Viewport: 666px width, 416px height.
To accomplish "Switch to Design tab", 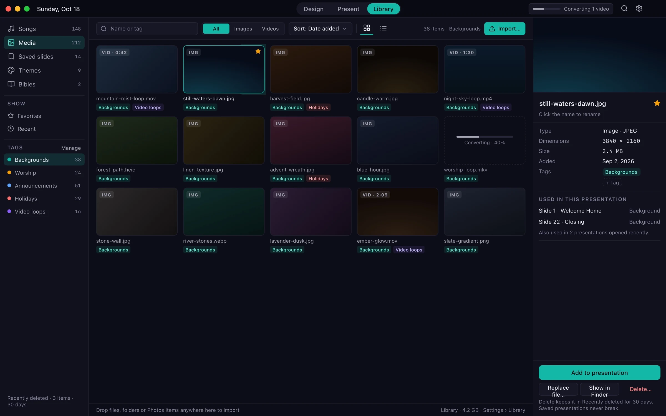I will pyautogui.click(x=314, y=9).
